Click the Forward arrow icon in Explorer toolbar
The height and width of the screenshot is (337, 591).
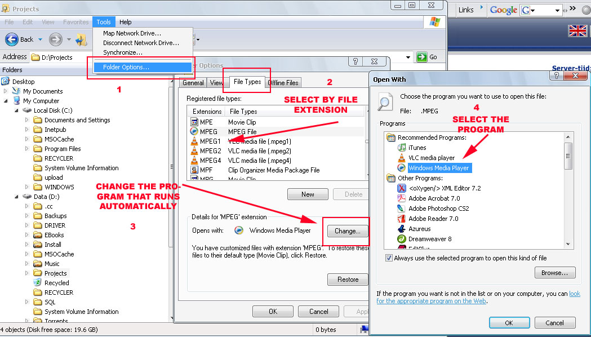[55, 39]
